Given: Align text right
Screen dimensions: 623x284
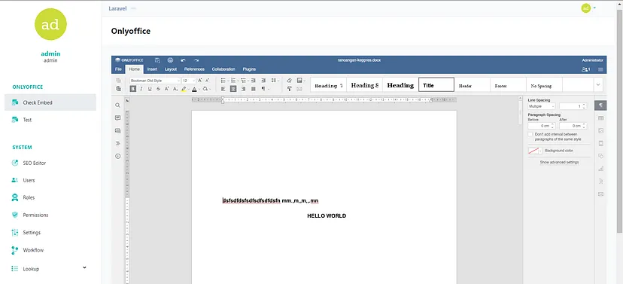Looking at the screenshot, I should [x=243, y=89].
